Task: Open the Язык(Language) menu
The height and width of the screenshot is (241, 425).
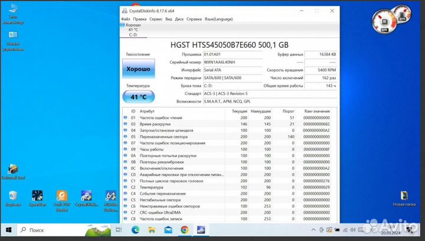Action: [x=219, y=19]
